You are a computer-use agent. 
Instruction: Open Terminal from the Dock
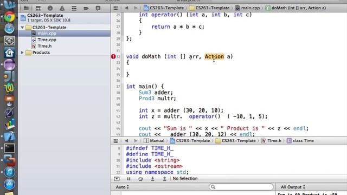[x=9, y=148]
